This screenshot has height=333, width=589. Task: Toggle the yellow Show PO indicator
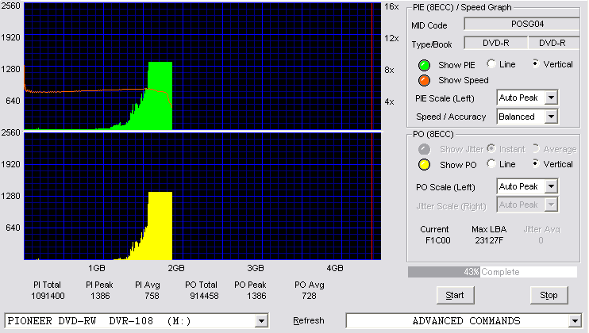(424, 165)
